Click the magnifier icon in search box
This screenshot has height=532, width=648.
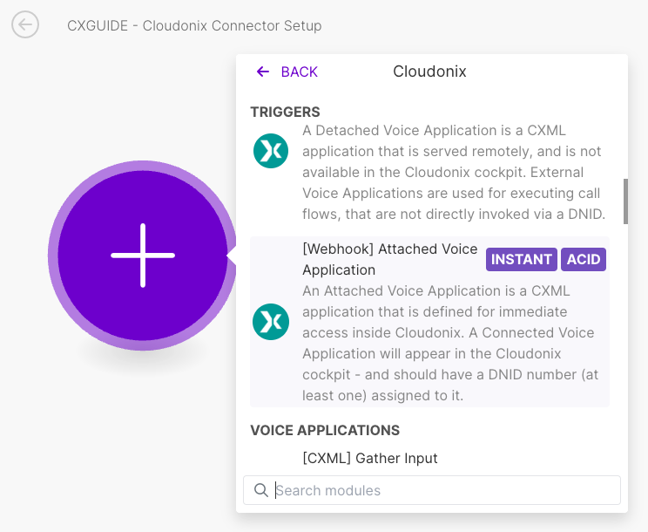[260, 490]
